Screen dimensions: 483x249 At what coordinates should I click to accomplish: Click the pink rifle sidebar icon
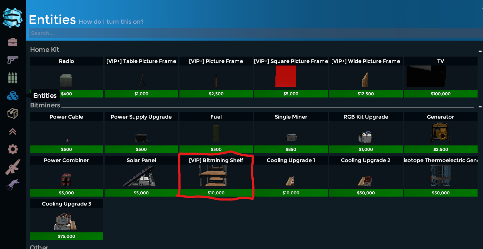13,167
